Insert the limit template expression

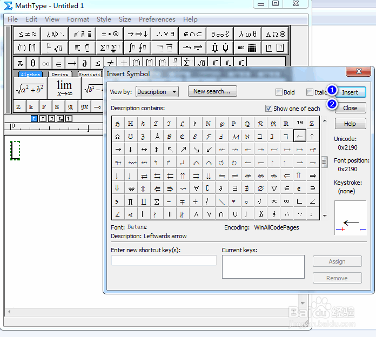point(64,88)
